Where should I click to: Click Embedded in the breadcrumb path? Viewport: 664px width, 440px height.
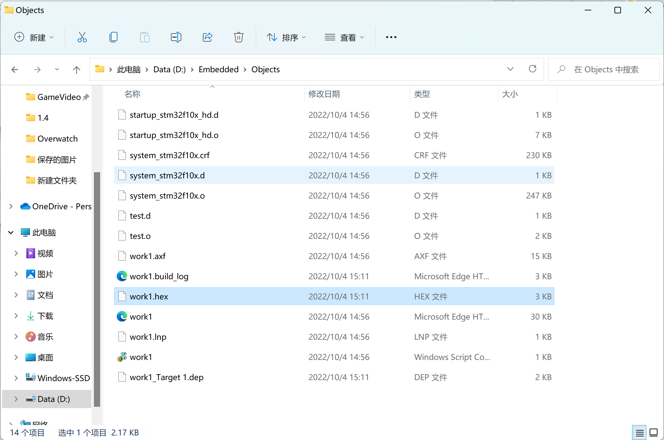coord(219,69)
